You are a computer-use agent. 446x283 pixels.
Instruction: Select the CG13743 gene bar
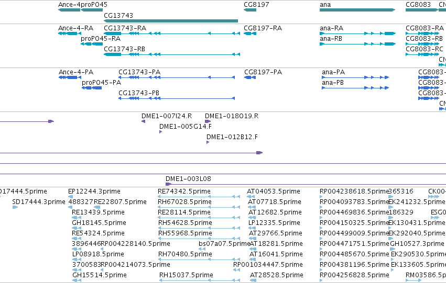171,21
